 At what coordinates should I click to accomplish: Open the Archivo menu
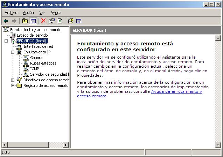coord(11,12)
